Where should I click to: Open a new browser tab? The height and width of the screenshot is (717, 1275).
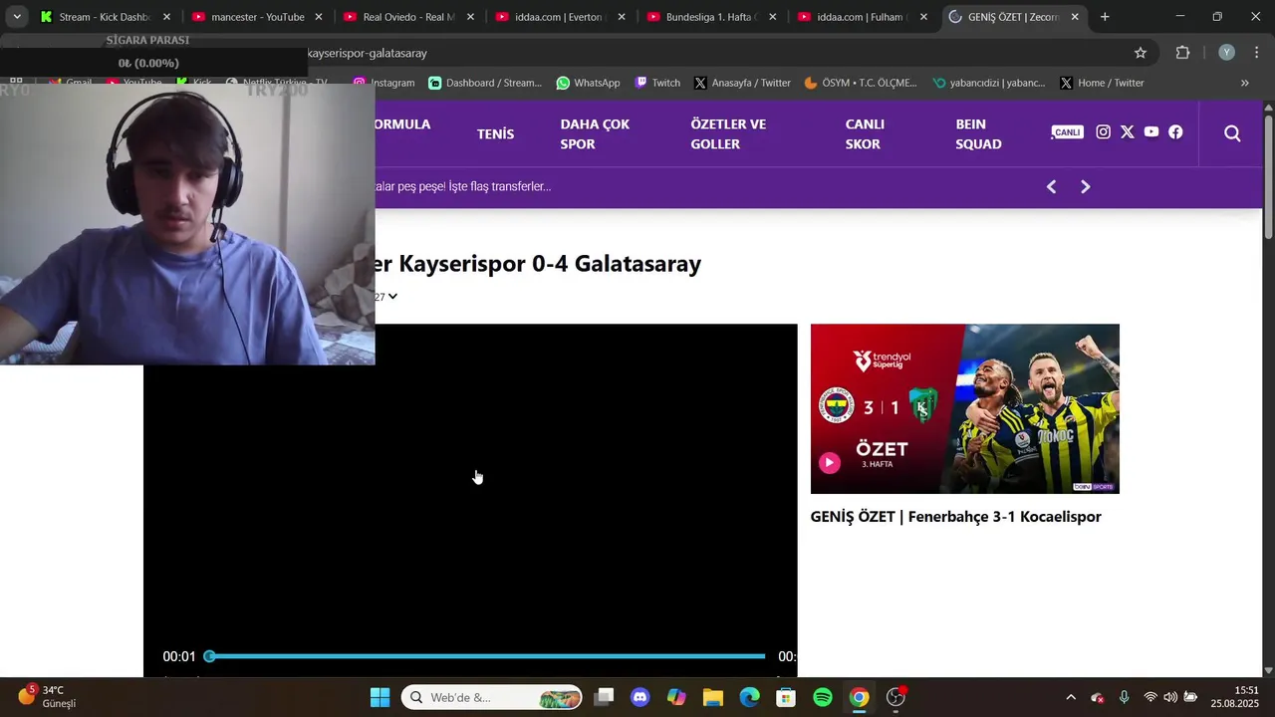tap(1105, 17)
